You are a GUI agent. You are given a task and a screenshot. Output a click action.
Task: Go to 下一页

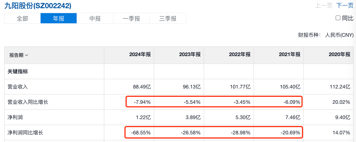[x=345, y=6]
